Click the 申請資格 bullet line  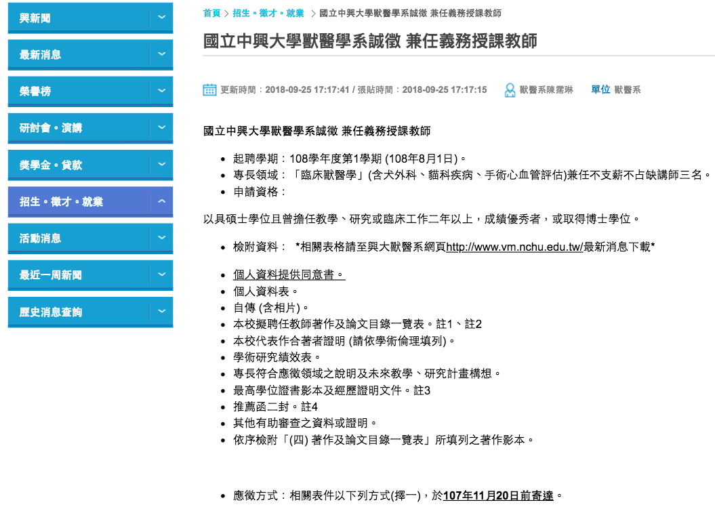tap(260, 192)
